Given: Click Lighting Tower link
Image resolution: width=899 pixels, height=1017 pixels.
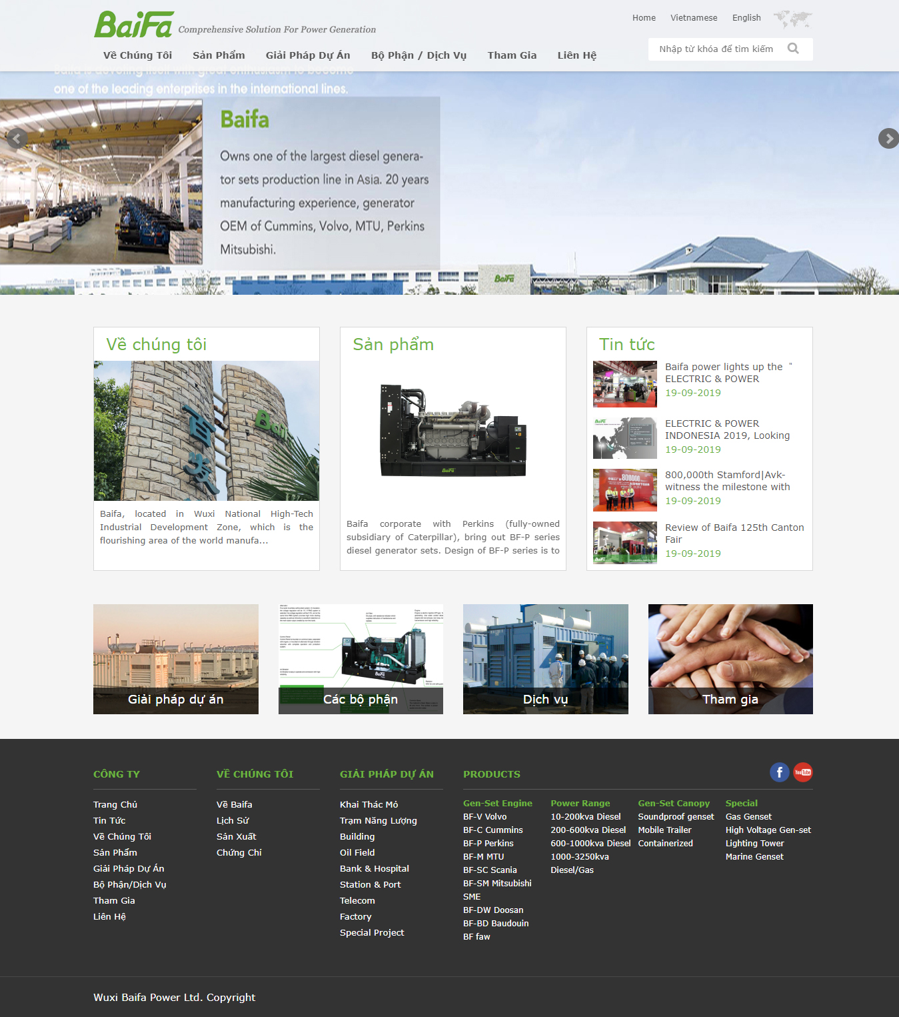Looking at the screenshot, I should [x=755, y=844].
